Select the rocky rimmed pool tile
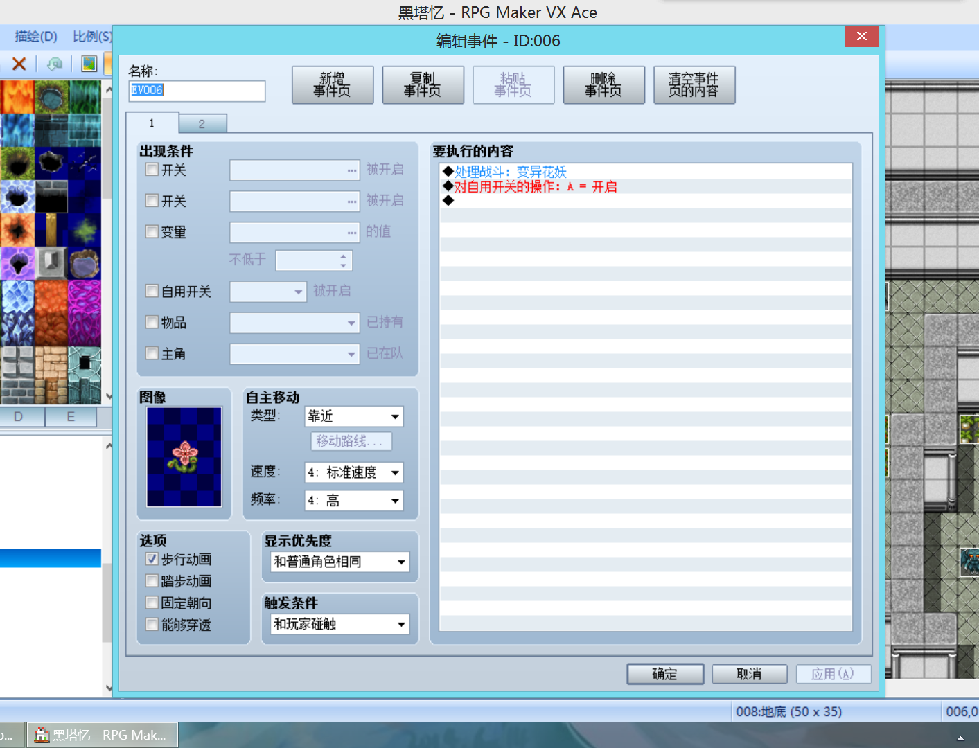The height and width of the screenshot is (748, 979). coord(85,263)
